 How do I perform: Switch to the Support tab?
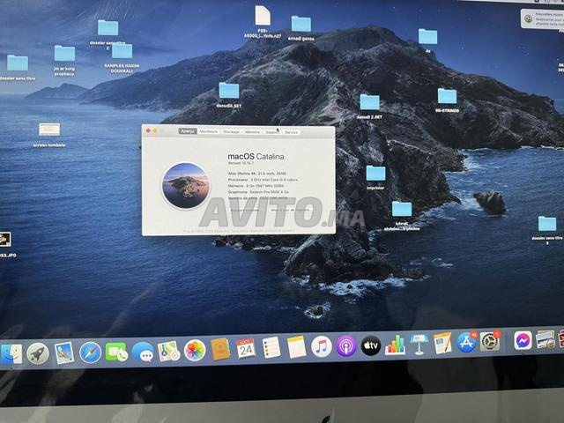(272, 132)
